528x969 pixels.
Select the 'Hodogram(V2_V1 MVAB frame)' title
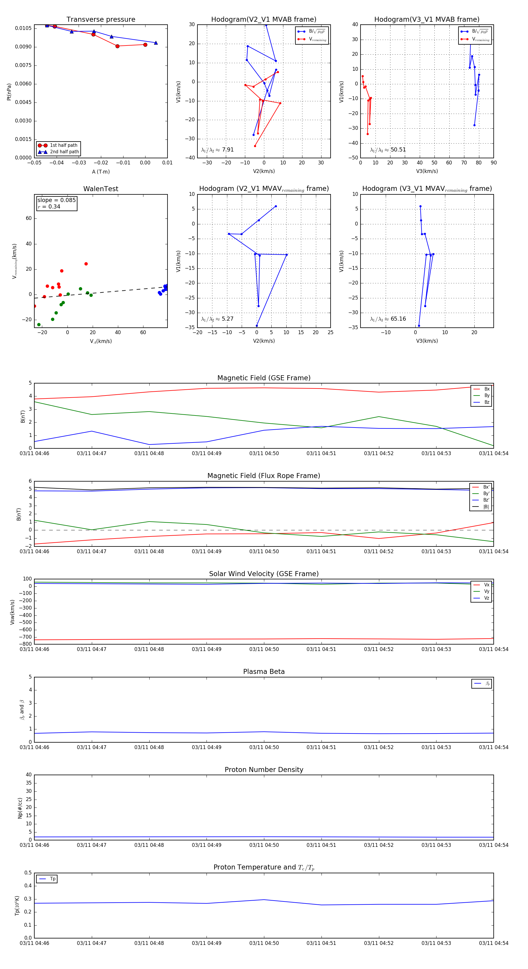[264, 19]
